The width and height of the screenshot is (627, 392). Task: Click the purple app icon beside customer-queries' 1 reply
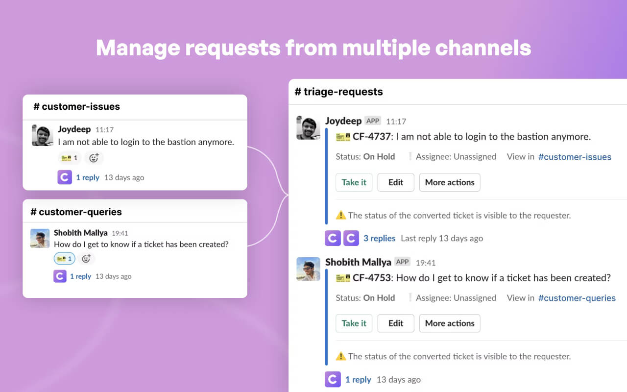pyautogui.click(x=60, y=276)
